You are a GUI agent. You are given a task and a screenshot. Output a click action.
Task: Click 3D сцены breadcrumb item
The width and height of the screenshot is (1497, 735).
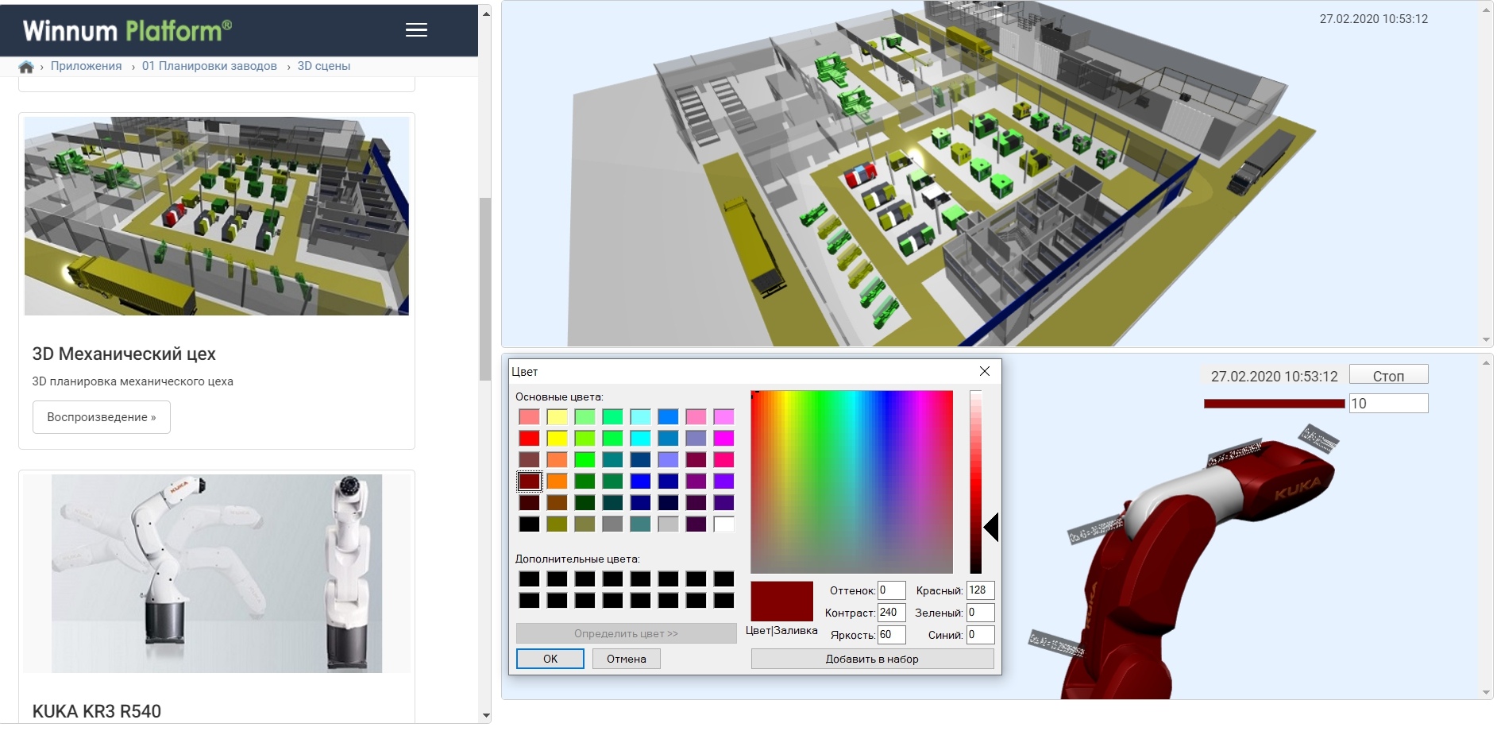point(323,66)
